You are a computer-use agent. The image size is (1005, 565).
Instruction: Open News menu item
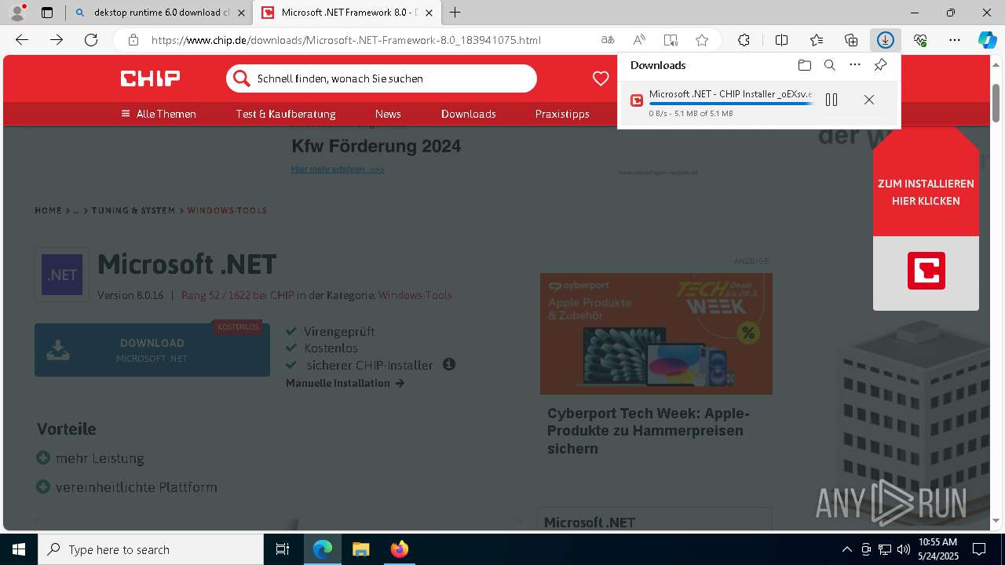point(388,114)
